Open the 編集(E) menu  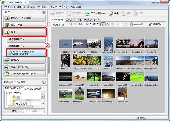pos(21,7)
